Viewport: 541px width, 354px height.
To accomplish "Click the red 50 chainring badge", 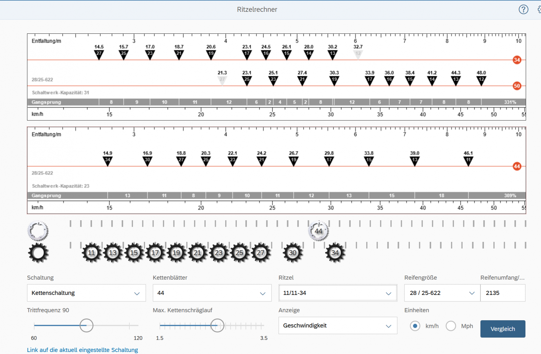I will [x=517, y=86].
